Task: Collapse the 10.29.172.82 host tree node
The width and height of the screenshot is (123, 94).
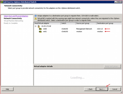Action: [x=35, y=26]
